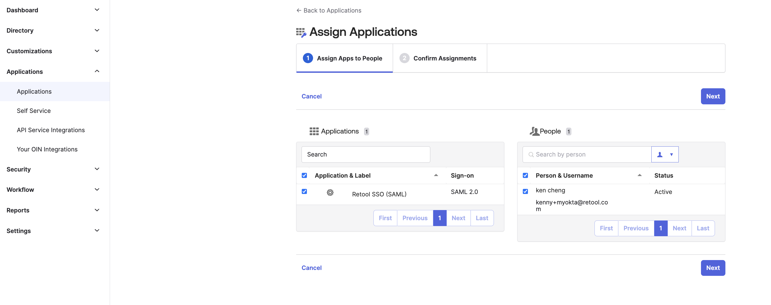Click the top Next button
The width and height of the screenshot is (771, 305).
point(713,96)
